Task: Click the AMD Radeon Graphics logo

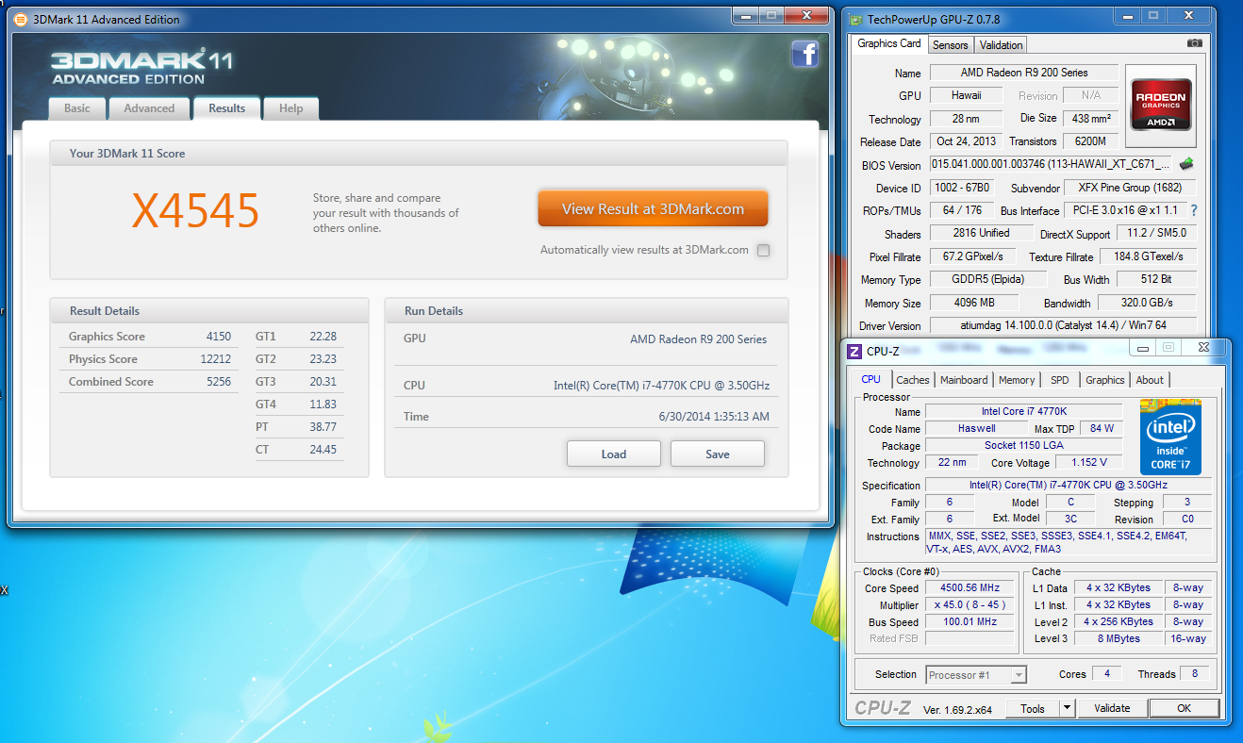Action: [x=1161, y=106]
